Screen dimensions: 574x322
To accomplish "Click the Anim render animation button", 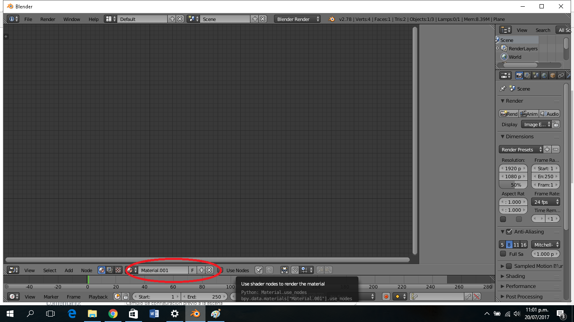I will coord(529,114).
